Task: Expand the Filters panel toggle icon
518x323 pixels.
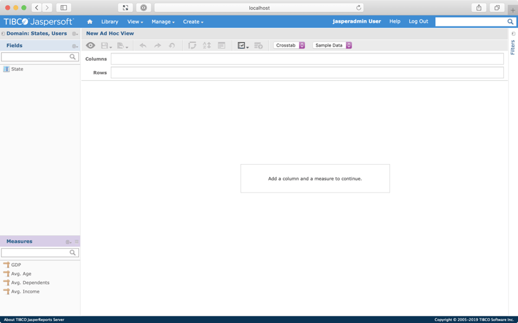Action: 513,34
